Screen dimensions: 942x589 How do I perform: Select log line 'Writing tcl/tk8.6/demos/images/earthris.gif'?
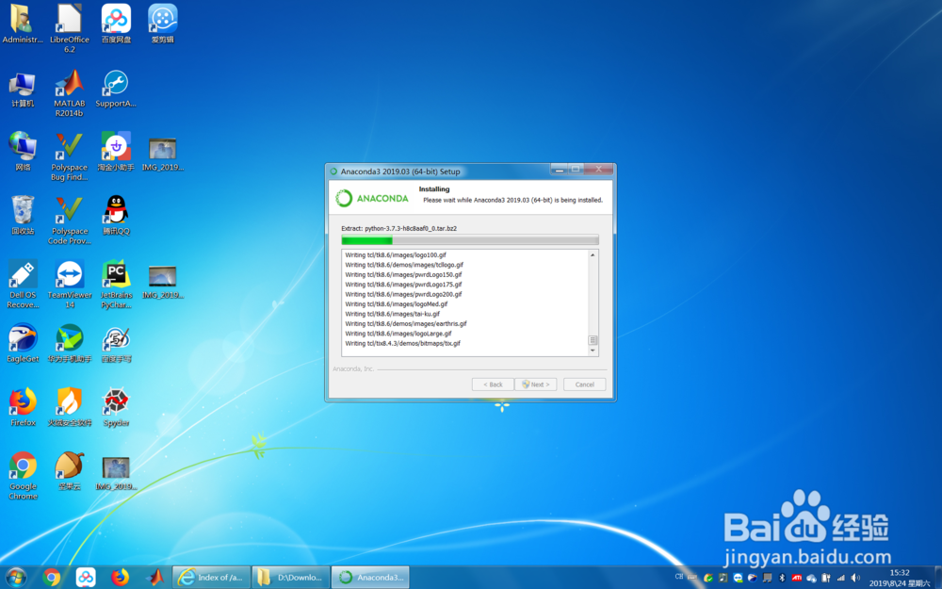pos(406,323)
